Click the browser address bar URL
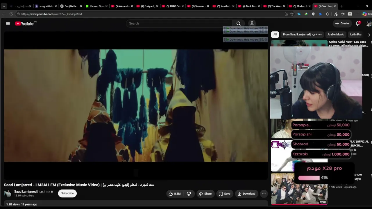Screen dimensions: 372x209 [x=51, y=14]
